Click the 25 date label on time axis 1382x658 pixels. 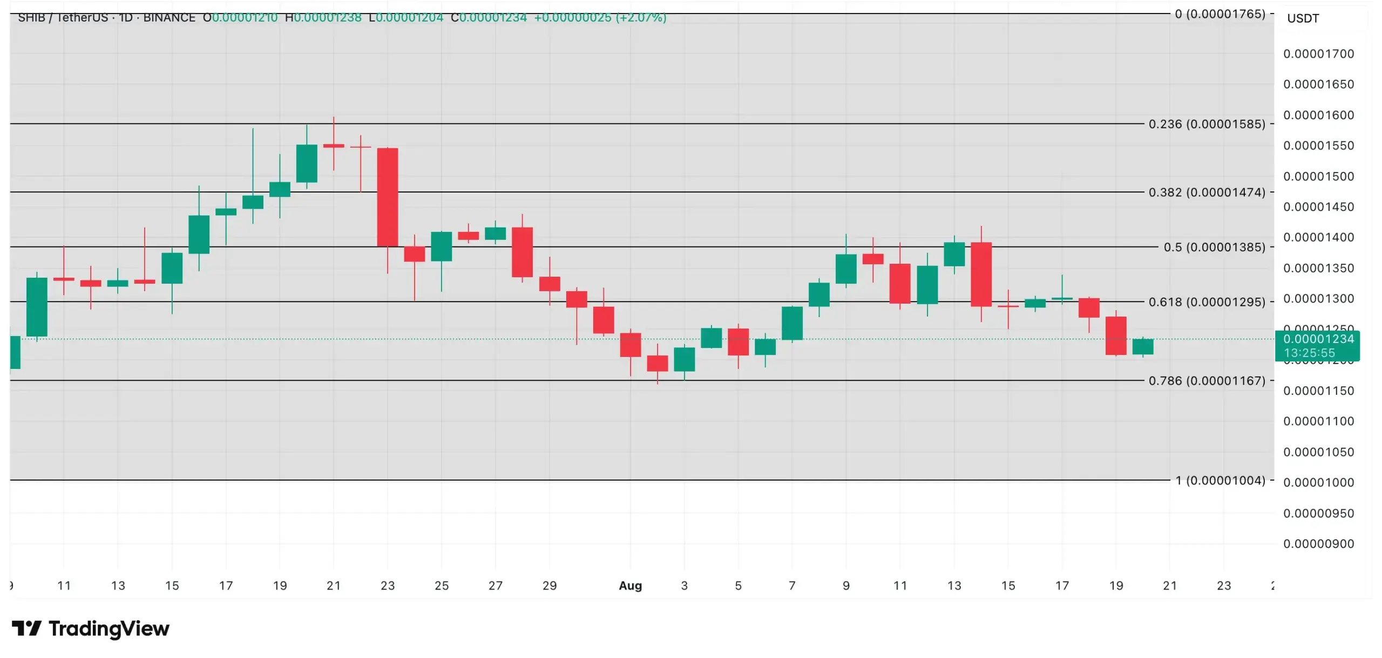[442, 586]
